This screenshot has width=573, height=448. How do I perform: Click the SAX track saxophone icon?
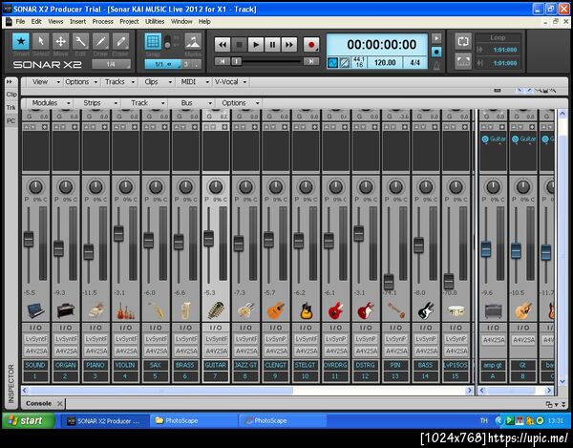(156, 310)
